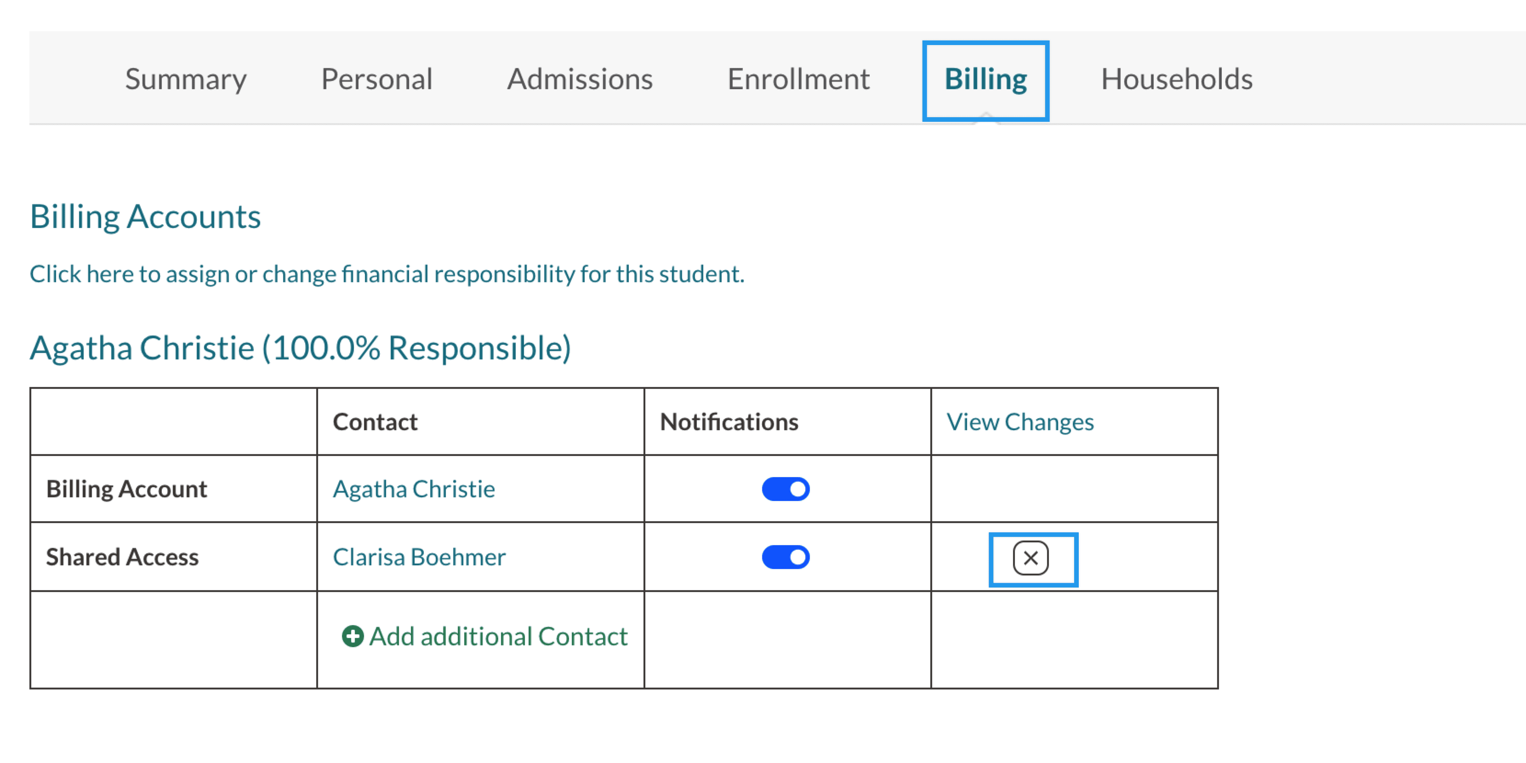The height and width of the screenshot is (763, 1526).
Task: Click the Contact column header
Action: [x=375, y=422]
